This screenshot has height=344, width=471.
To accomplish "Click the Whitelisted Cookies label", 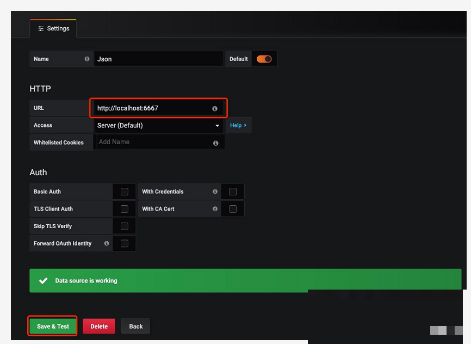I will [59, 143].
